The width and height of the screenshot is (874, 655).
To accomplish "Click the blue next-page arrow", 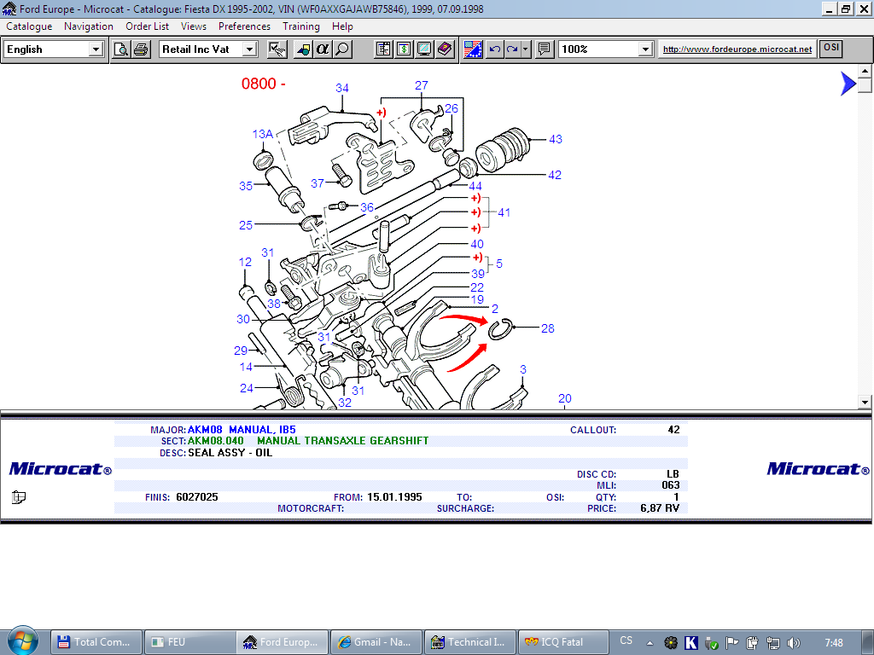I will (847, 83).
